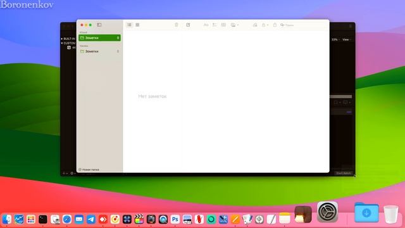Click the delete note trash icon
The width and height of the screenshot is (405, 228).
(x=177, y=25)
